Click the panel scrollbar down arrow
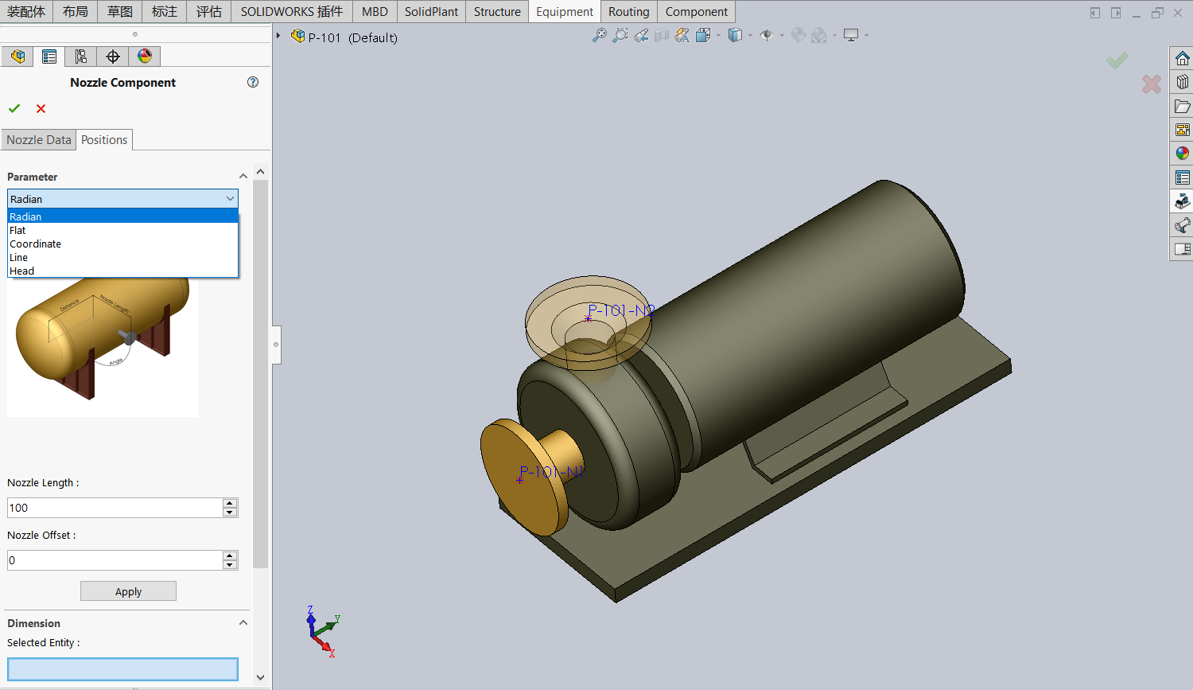Viewport: 1193px width, 690px height. coord(260,677)
